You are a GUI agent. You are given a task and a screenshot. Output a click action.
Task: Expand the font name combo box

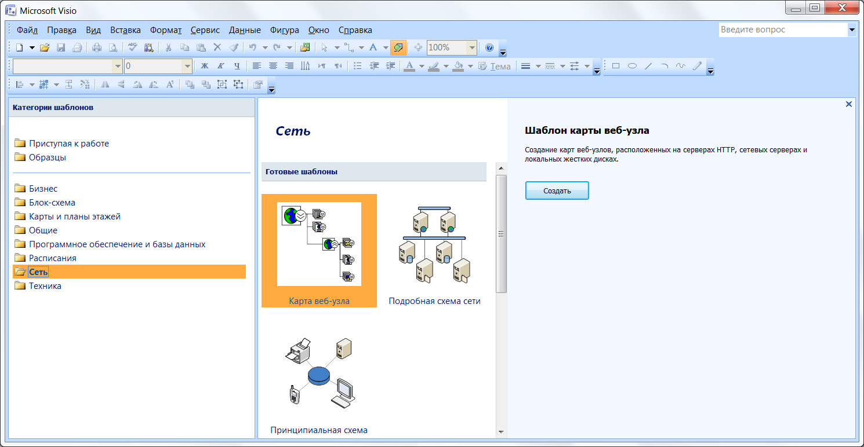(118, 66)
